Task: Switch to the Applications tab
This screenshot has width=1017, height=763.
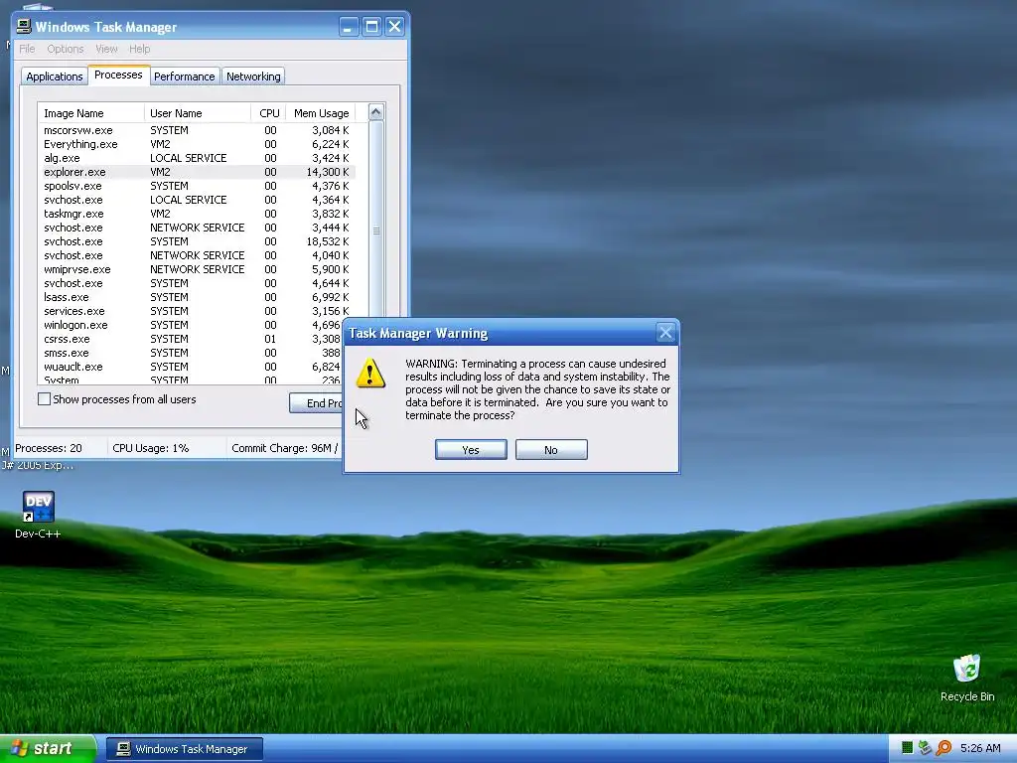Action: 55,76
